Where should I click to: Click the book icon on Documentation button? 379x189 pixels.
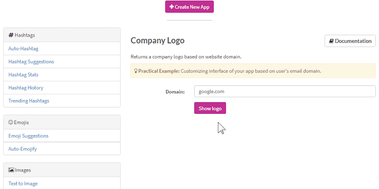331,41
